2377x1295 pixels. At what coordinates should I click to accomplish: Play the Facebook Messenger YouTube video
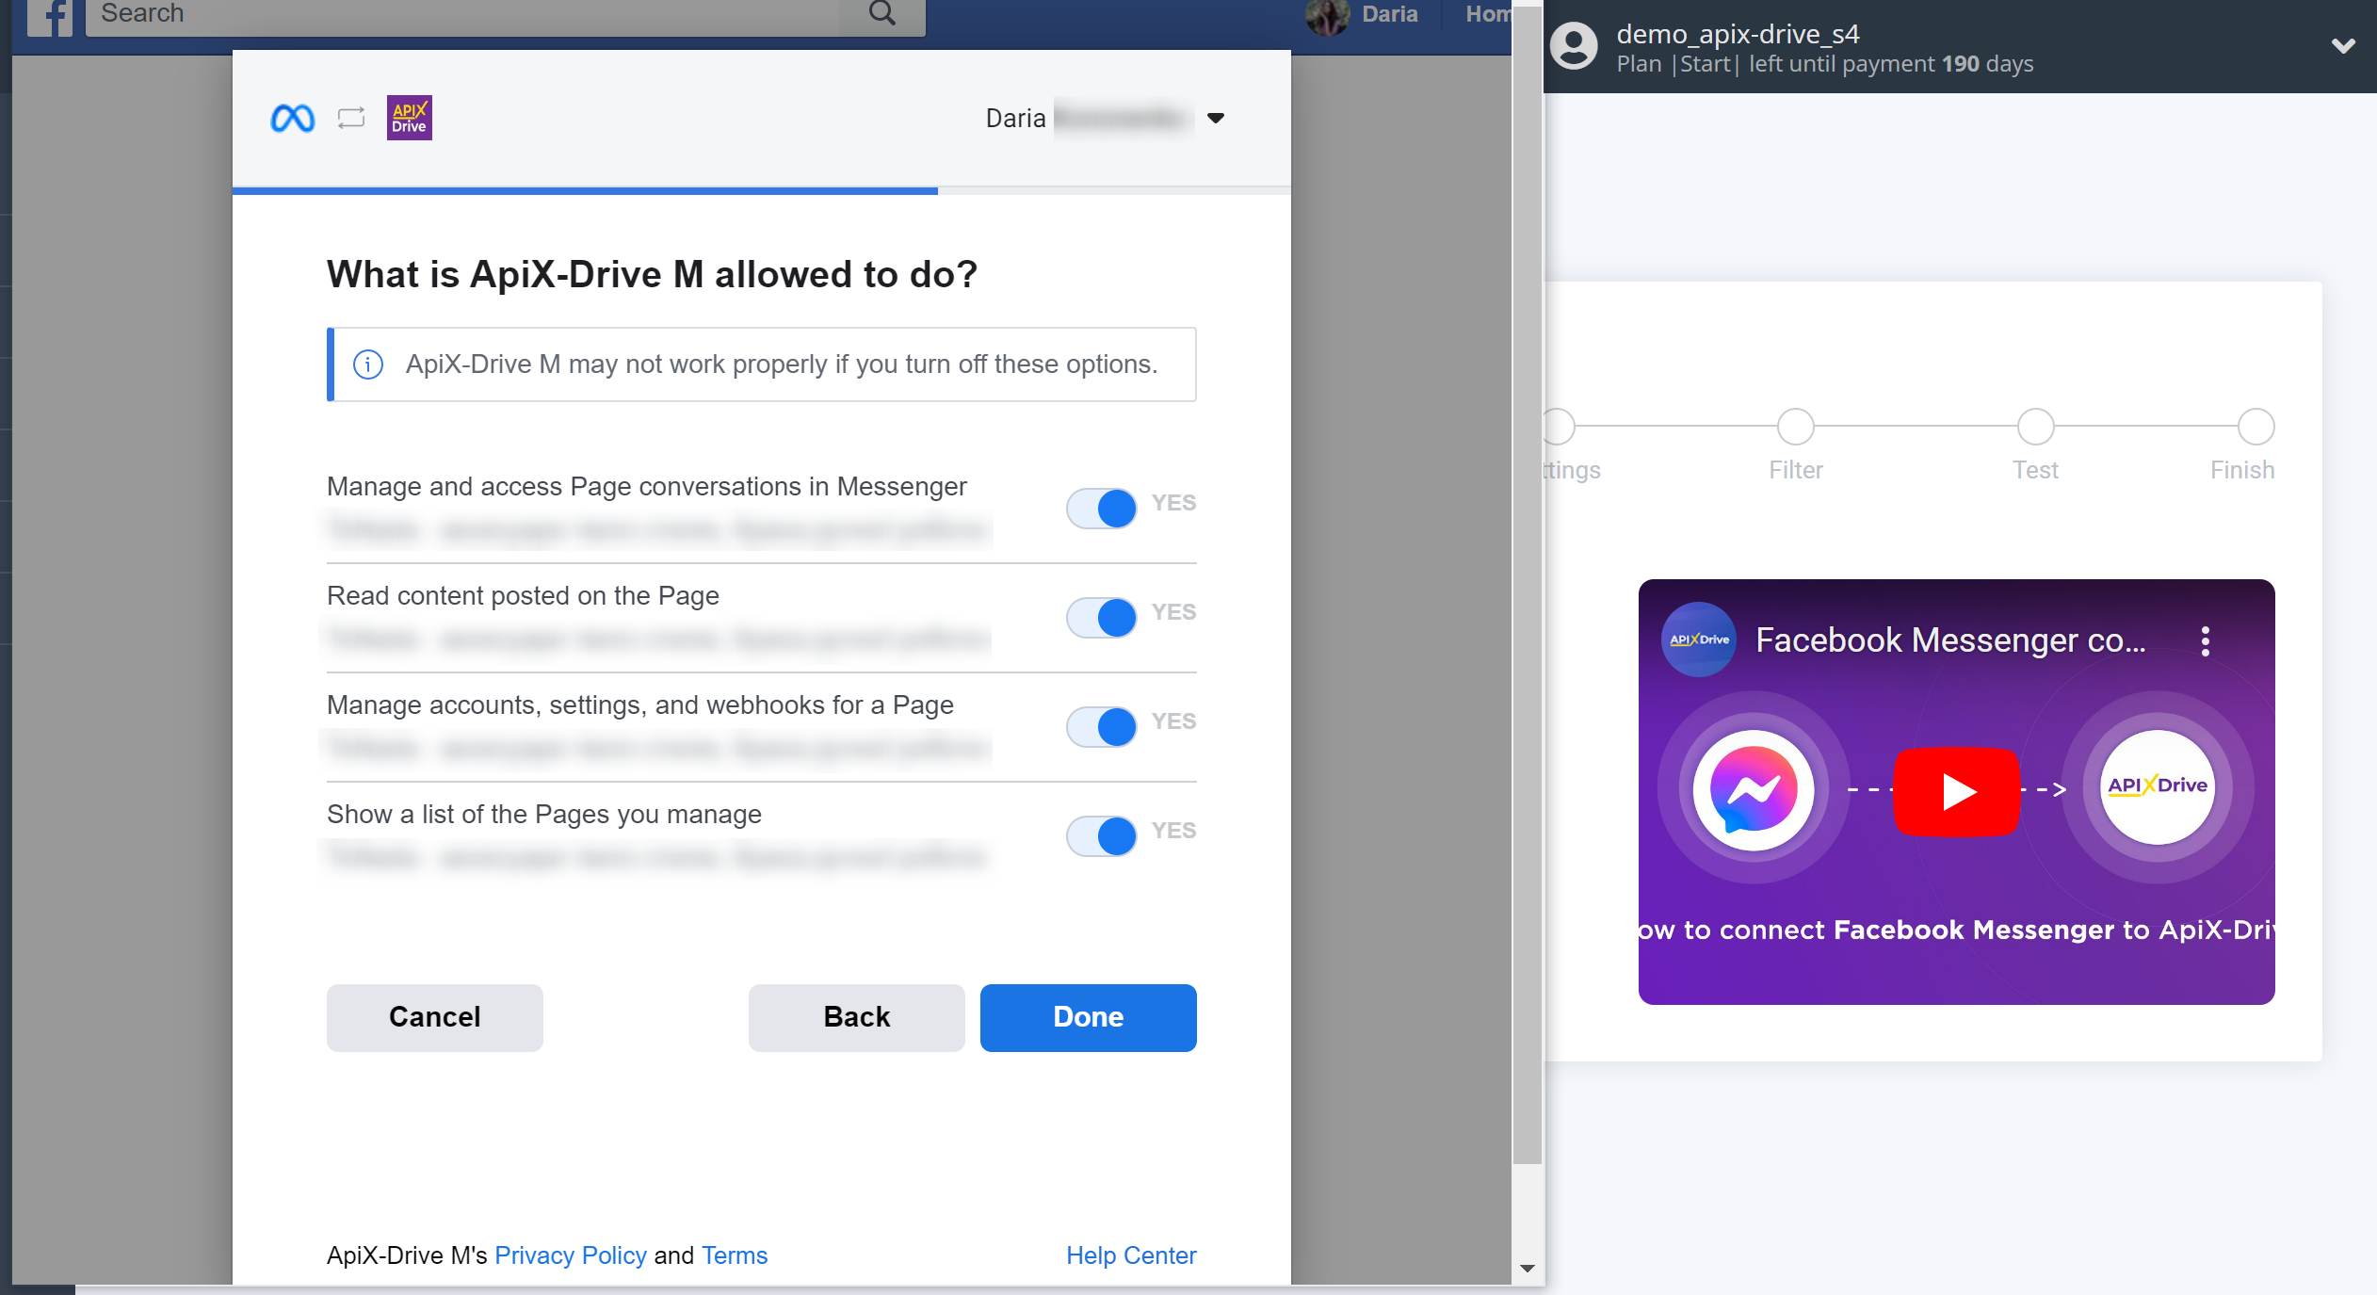click(x=1957, y=791)
